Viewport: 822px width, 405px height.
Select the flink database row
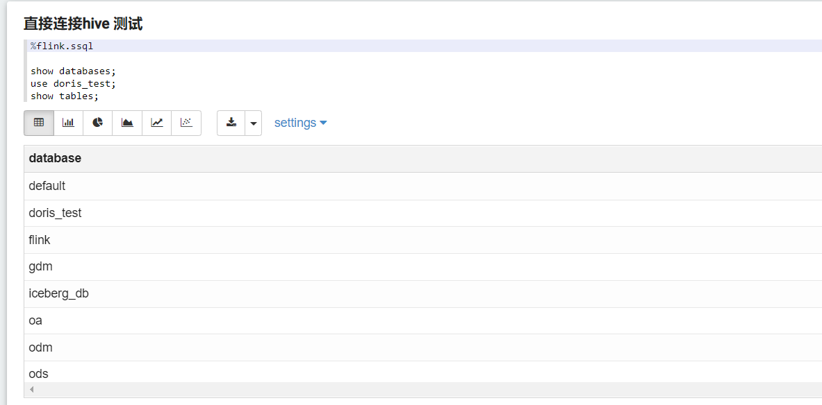coord(423,240)
